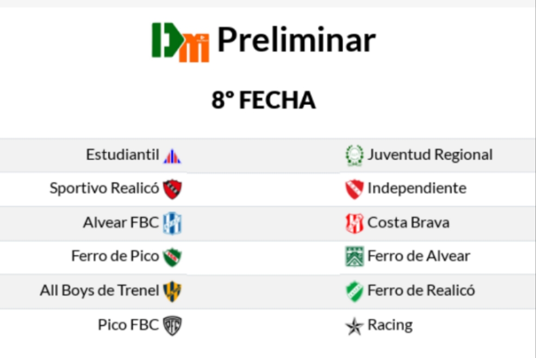536x358 pixels.
Task: Click the Ferro de Realicó green crest
Action: click(354, 291)
